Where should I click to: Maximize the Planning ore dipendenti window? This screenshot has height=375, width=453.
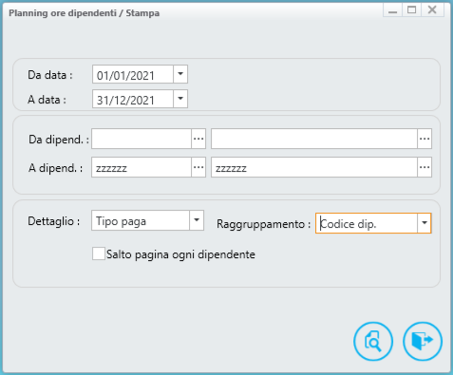point(411,9)
